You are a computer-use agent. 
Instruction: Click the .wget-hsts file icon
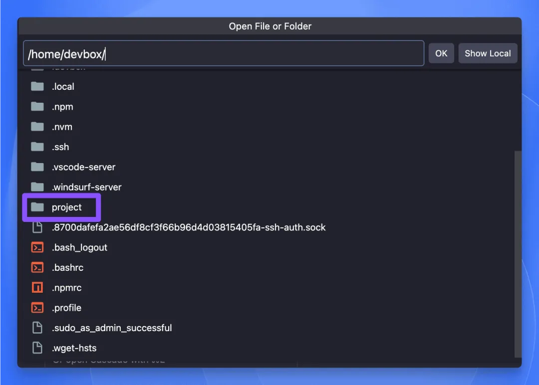(x=37, y=348)
